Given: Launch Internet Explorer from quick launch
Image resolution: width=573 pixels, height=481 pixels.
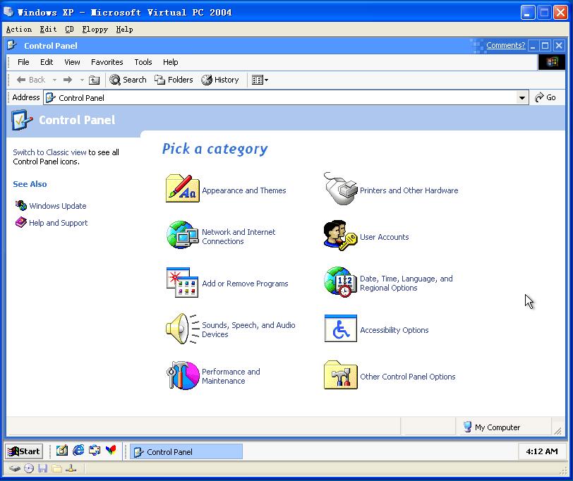Looking at the screenshot, I should (x=78, y=451).
